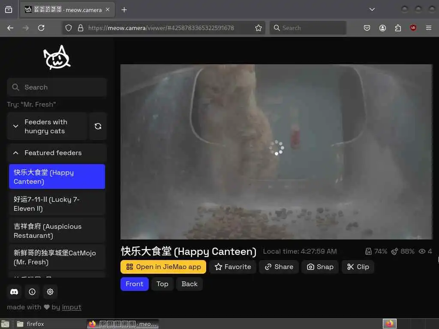Open the Discord link icon
Image resolution: width=439 pixels, height=329 pixels.
tap(14, 292)
